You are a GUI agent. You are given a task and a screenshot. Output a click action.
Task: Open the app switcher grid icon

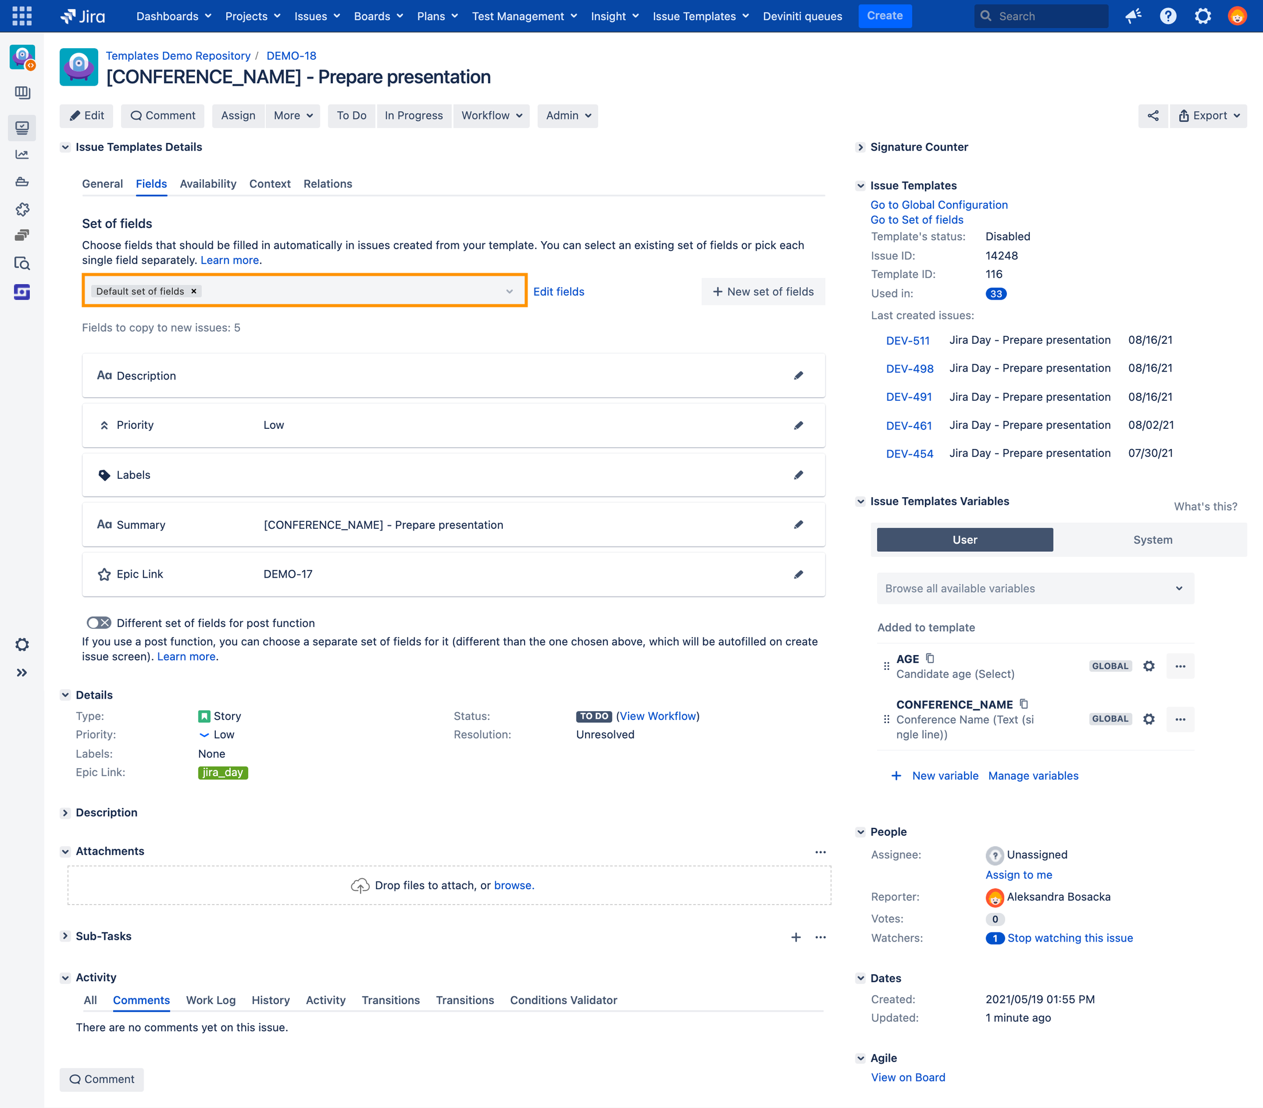tap(22, 16)
